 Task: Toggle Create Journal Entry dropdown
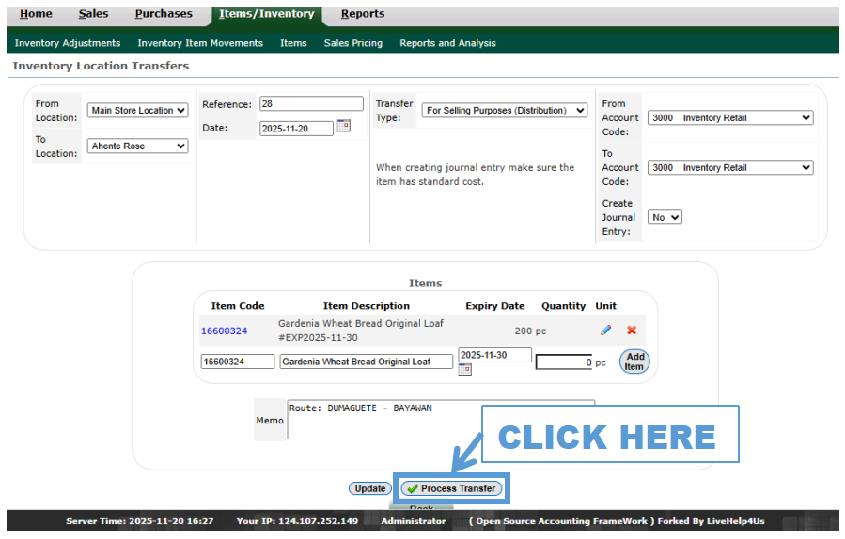(665, 218)
